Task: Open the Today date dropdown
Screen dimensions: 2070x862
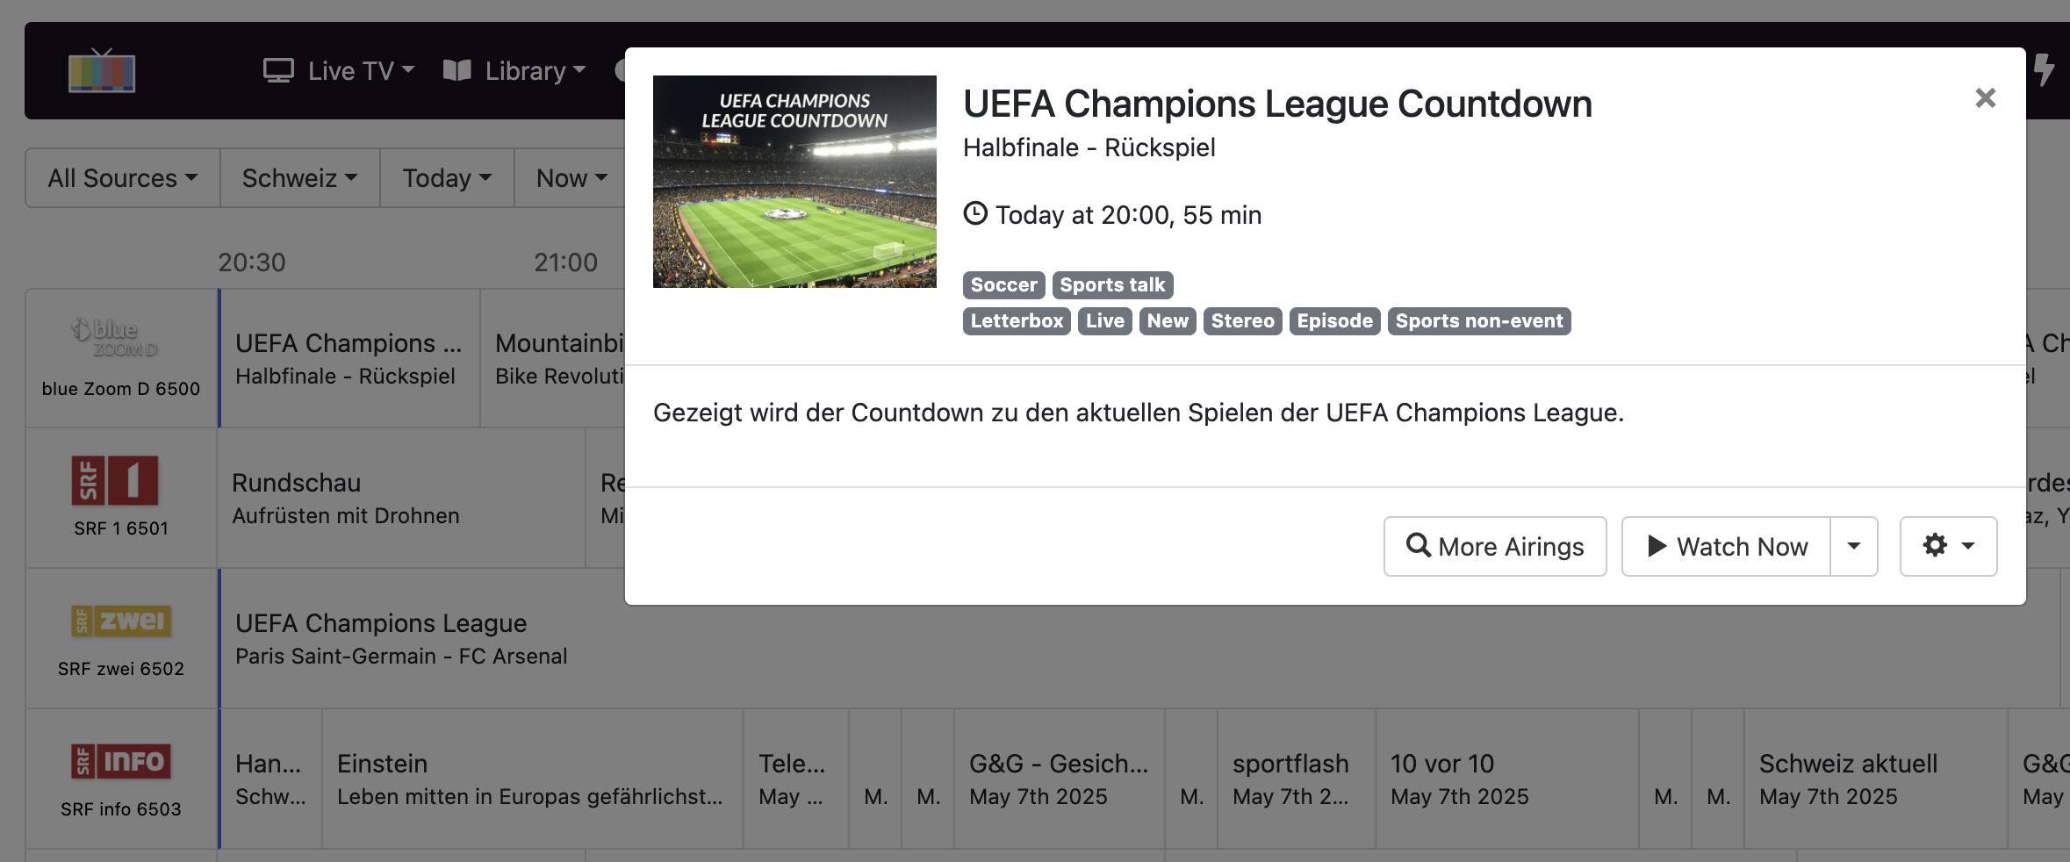Action: tap(446, 178)
